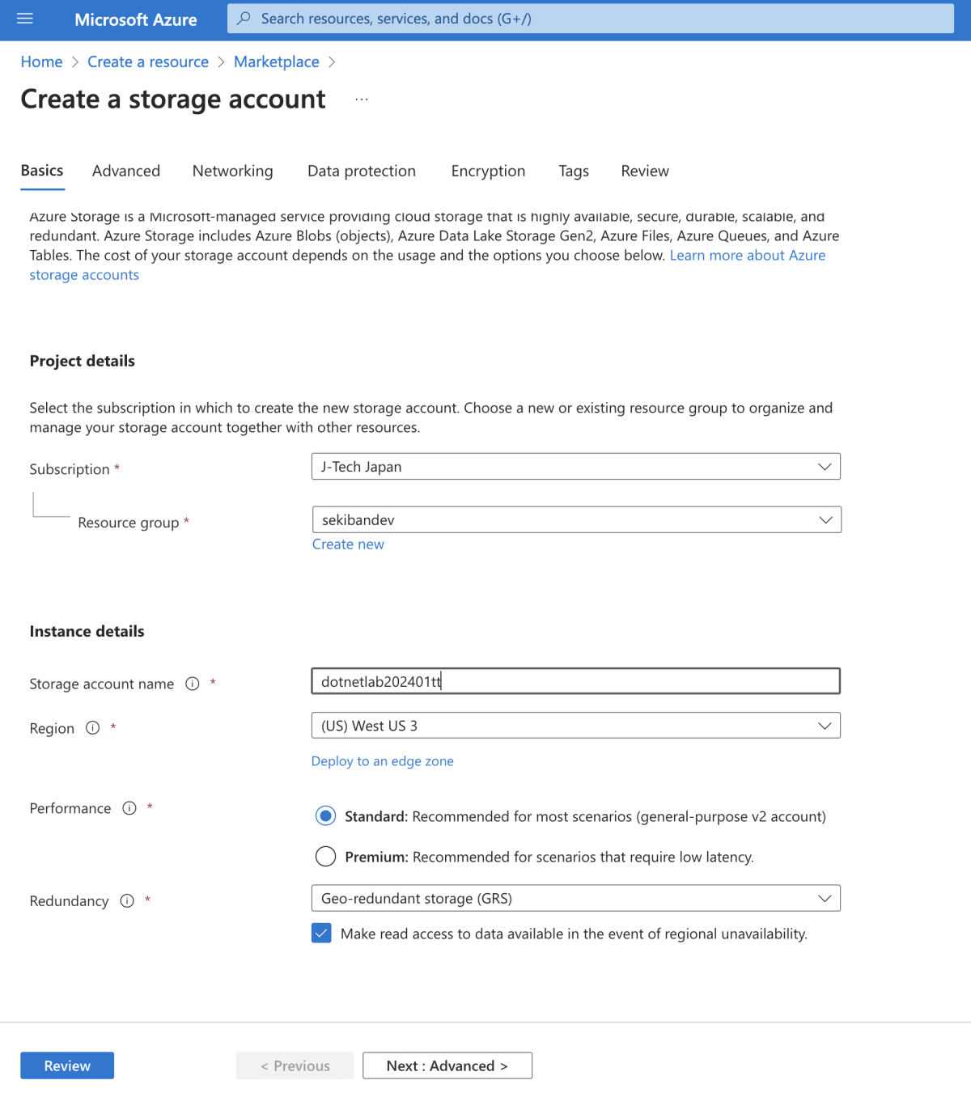Switch to the Data protection tab
971x1097 pixels.
pyautogui.click(x=362, y=171)
